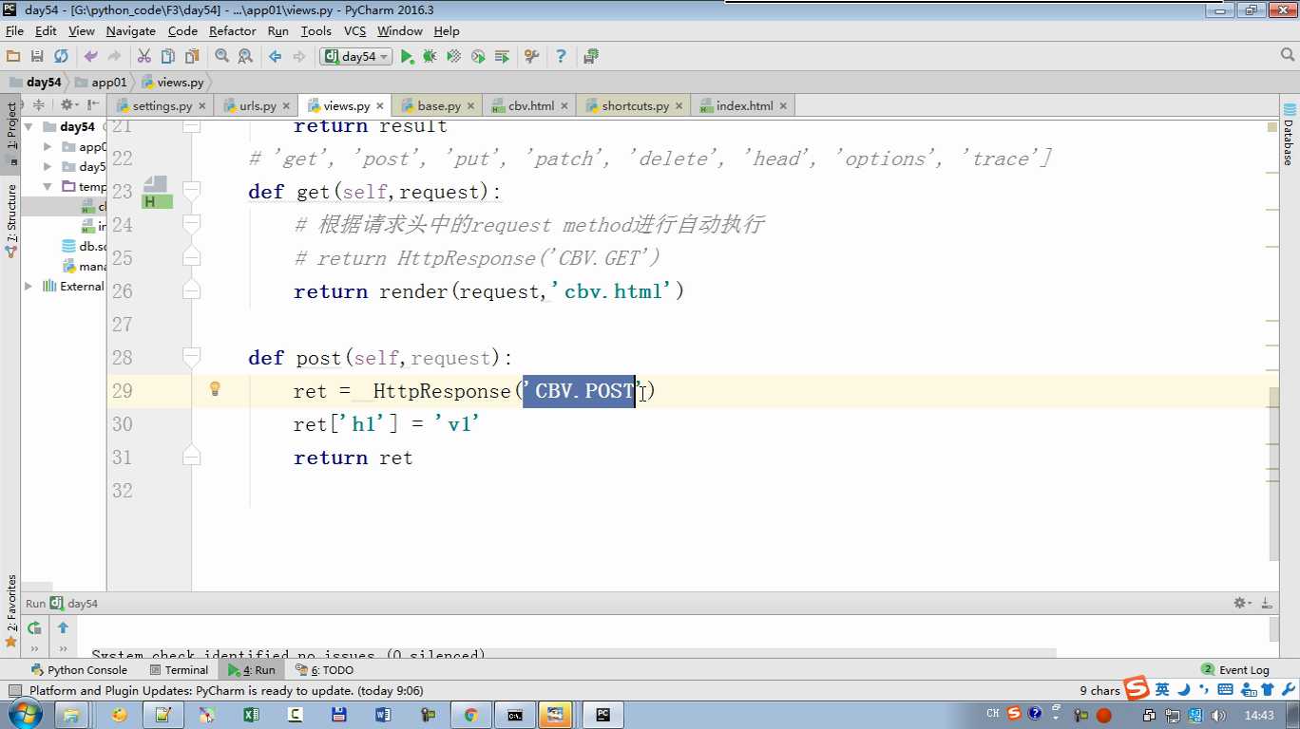Open the VCS menu
This screenshot has height=729, width=1300.
[354, 31]
